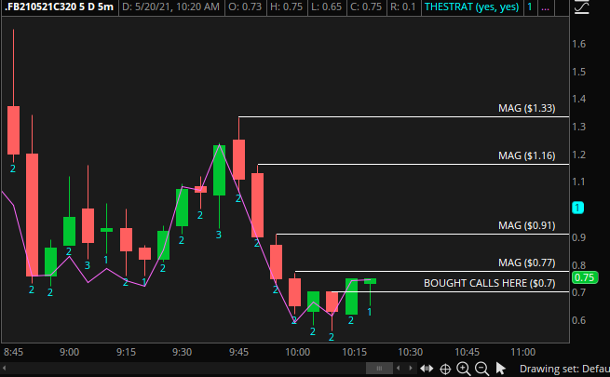The height and width of the screenshot is (377, 610).
Task: Click the MAG ($0.91) price level label
Action: point(527,225)
